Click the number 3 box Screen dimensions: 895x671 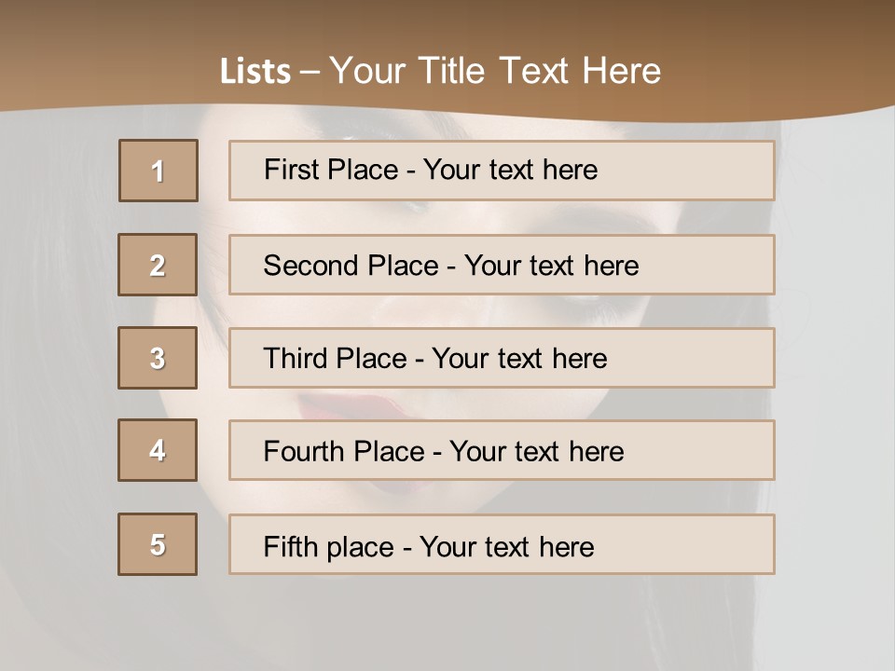[158, 358]
